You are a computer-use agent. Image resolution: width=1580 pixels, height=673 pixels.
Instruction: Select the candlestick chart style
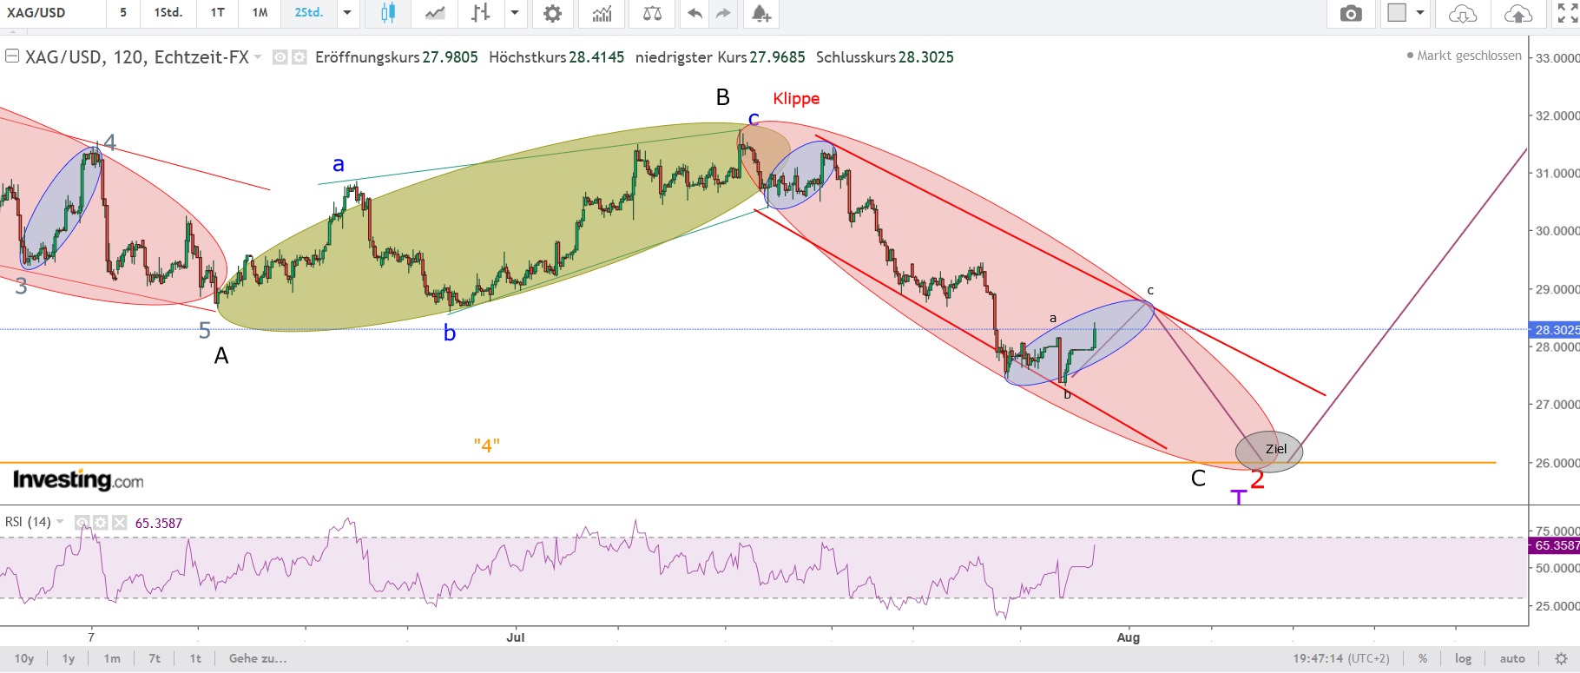388,13
